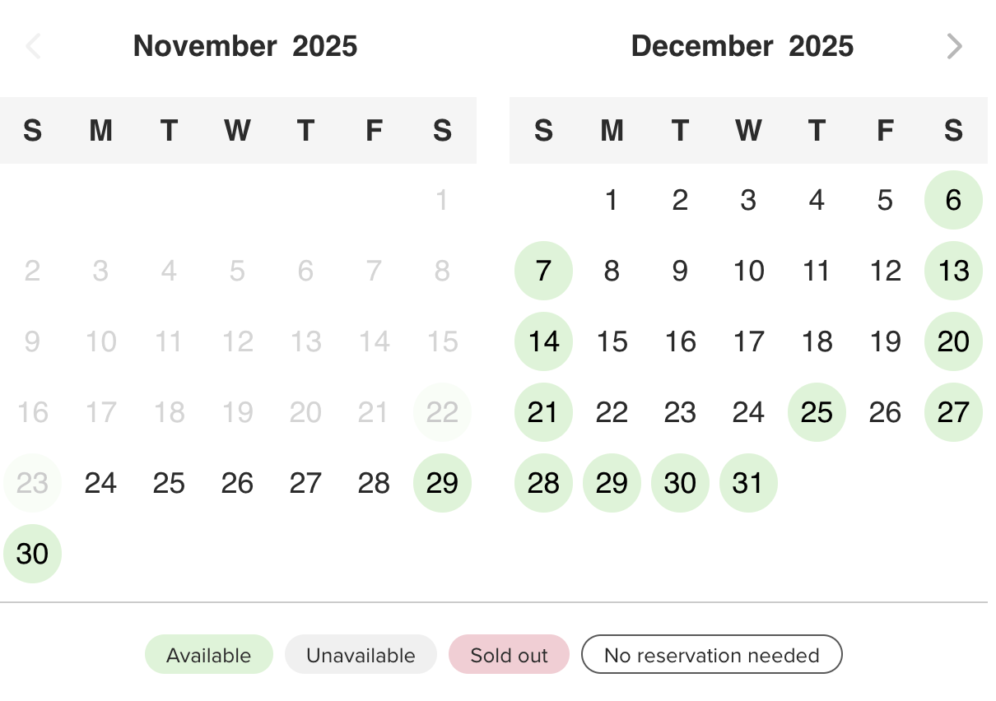Screen dimensions: 996x701
Task: Click the No reservation needed legend chip
Action: tap(711, 654)
